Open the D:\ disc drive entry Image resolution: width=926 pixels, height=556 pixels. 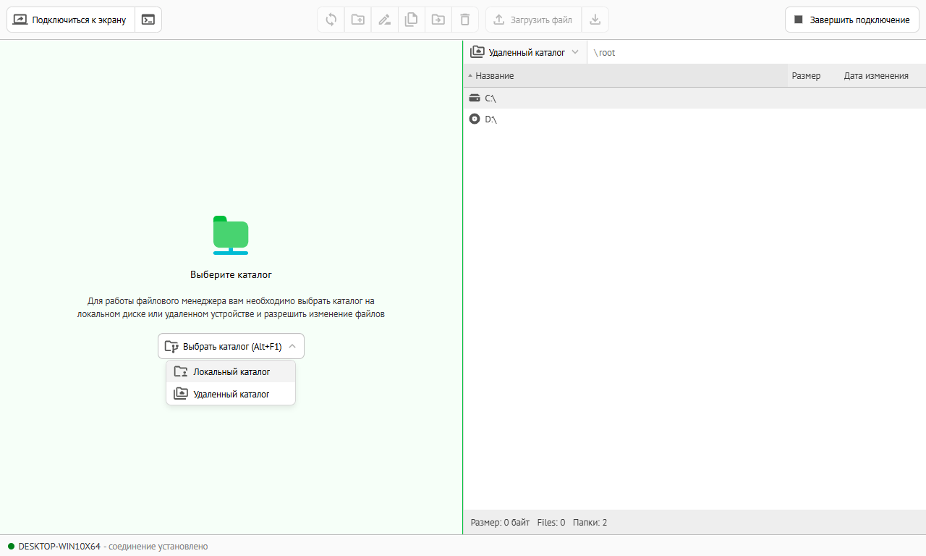pyautogui.click(x=490, y=119)
